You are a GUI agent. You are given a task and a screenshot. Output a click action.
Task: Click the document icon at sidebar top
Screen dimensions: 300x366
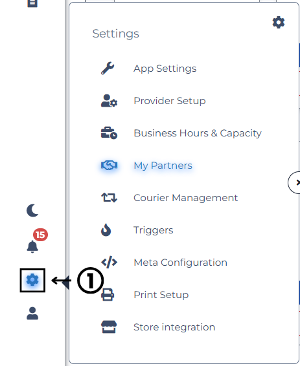click(32, 3)
